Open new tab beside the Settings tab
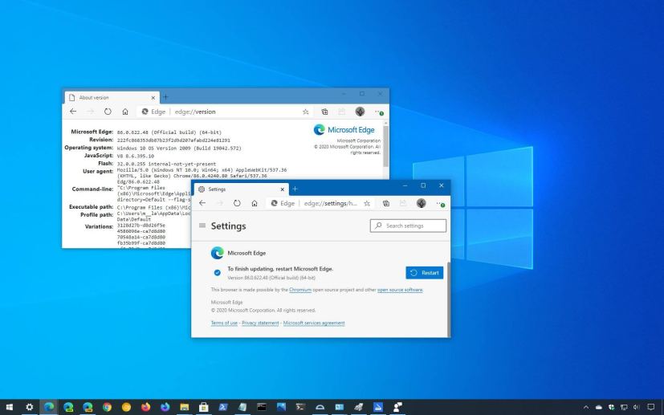Screen dimensions: 664x415 295,189
